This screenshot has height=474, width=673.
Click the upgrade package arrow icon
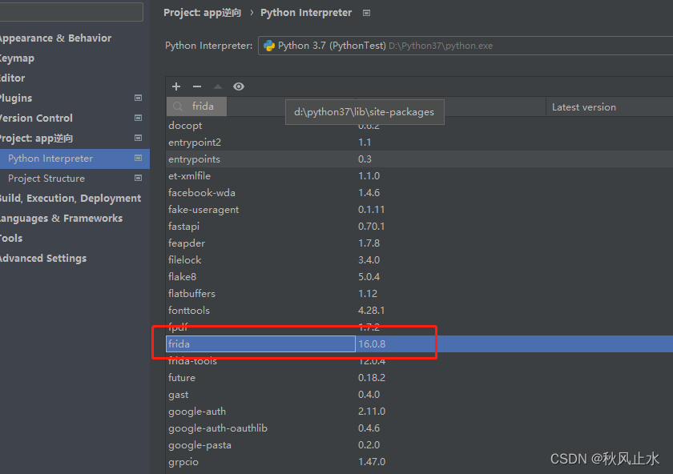click(218, 86)
